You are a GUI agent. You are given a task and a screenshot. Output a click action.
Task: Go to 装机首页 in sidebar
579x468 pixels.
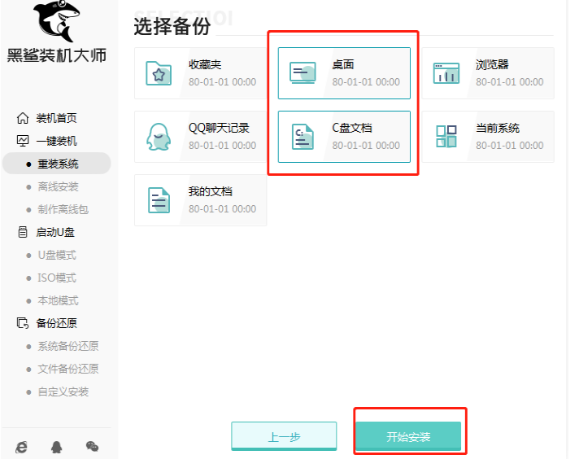pos(55,118)
